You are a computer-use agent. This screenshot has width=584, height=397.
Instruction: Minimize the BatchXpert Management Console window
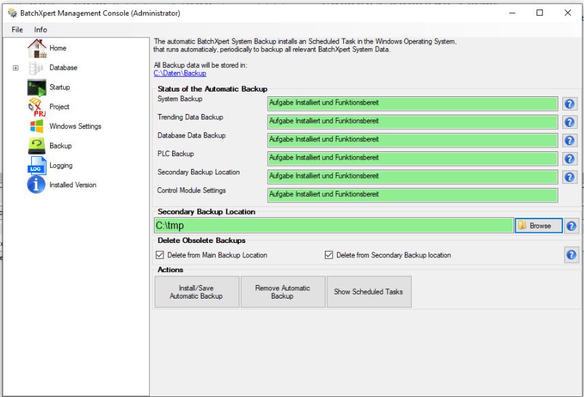513,13
